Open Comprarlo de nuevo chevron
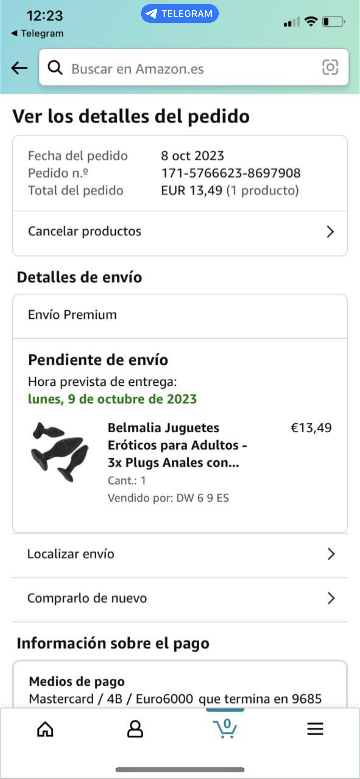 pyautogui.click(x=331, y=598)
